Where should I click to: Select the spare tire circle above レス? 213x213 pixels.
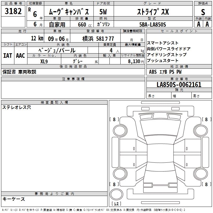(x=116, y=194)
